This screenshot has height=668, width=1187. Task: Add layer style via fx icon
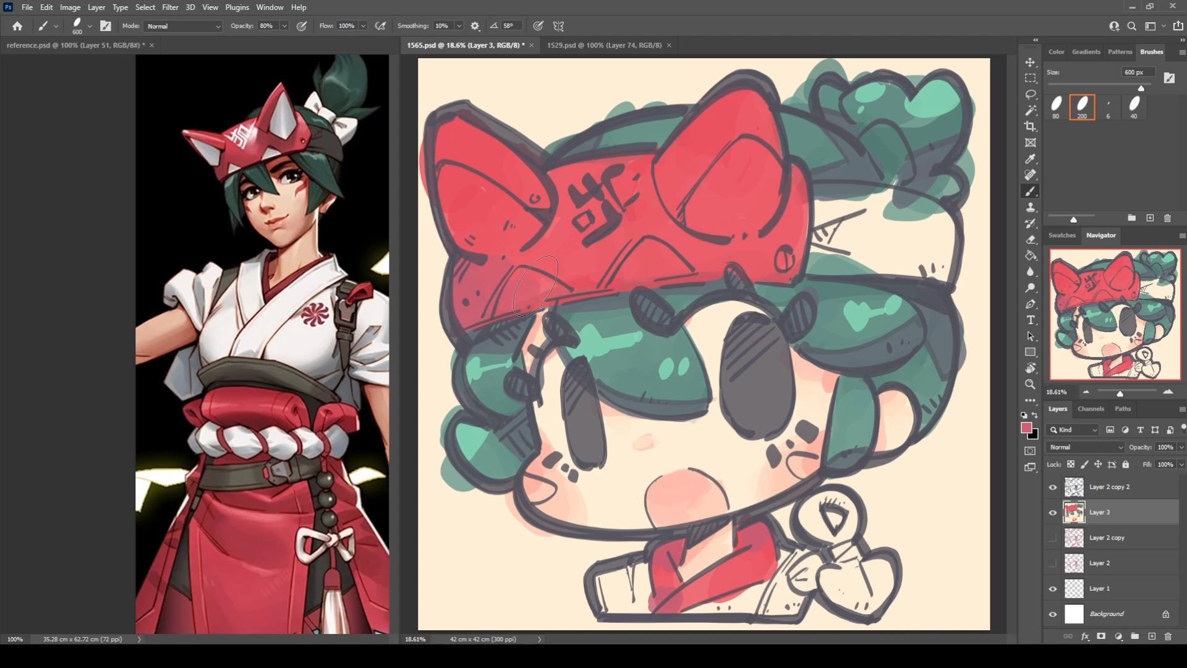click(x=1085, y=636)
